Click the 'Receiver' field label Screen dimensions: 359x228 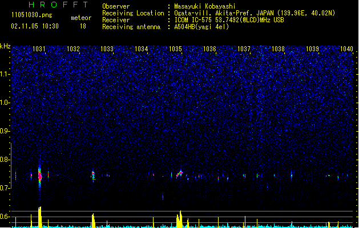click(116, 20)
